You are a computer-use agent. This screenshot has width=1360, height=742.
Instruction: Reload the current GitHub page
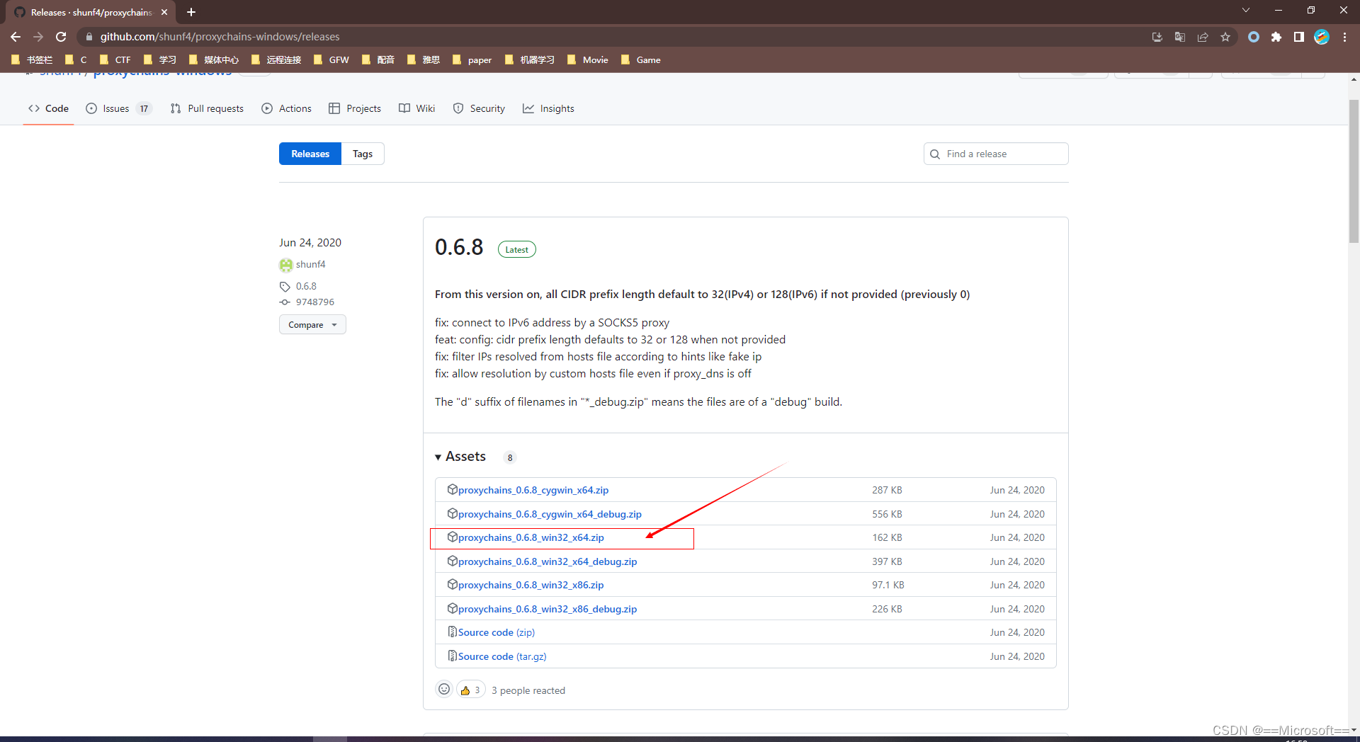coord(61,37)
